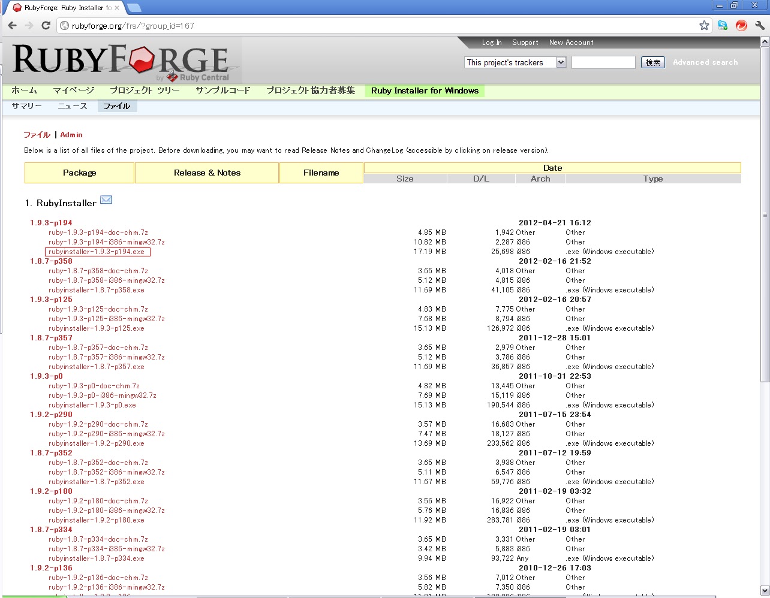The height and width of the screenshot is (598, 770).
Task: Download rubyinstaller-1.9.3-p125.exe
Action: click(97, 328)
